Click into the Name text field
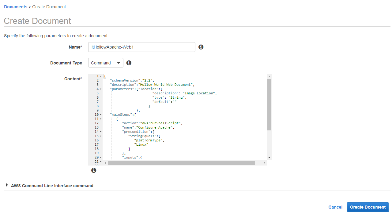This screenshot has width=392, height=215. 141,47
